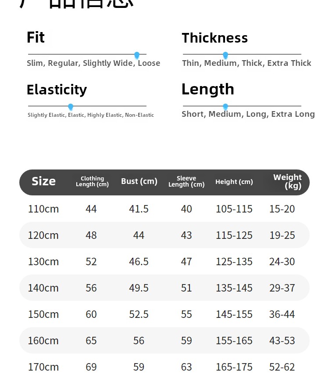Click the blue Fit slider marker

click(137, 55)
